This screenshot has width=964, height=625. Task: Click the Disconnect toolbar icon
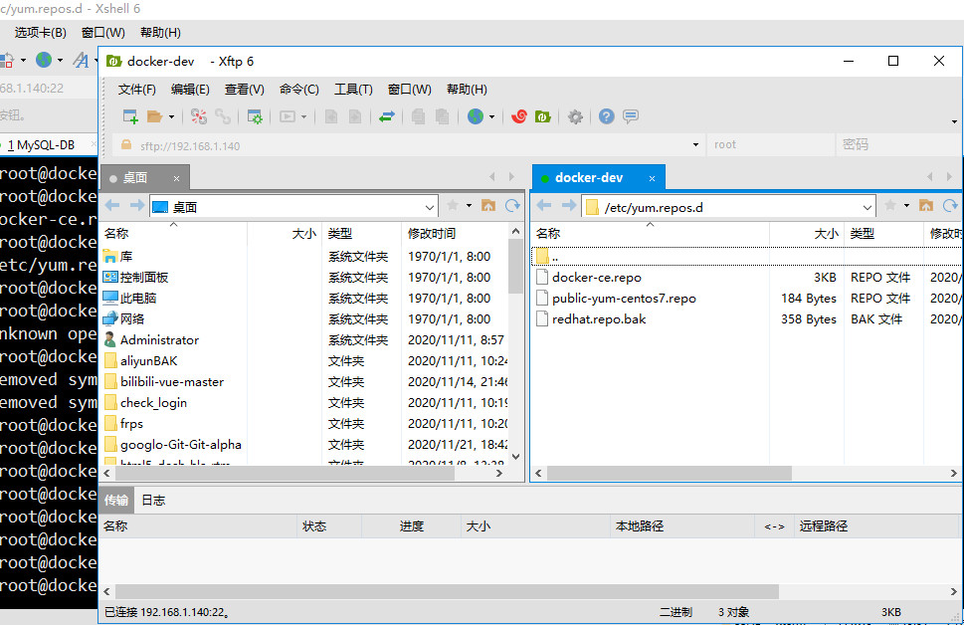click(x=199, y=116)
